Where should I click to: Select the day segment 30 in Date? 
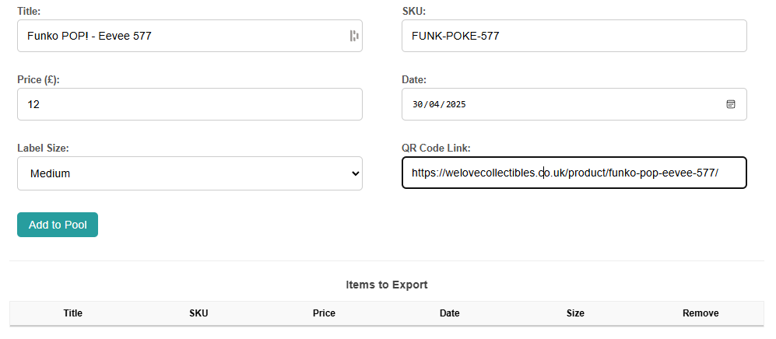(x=417, y=104)
